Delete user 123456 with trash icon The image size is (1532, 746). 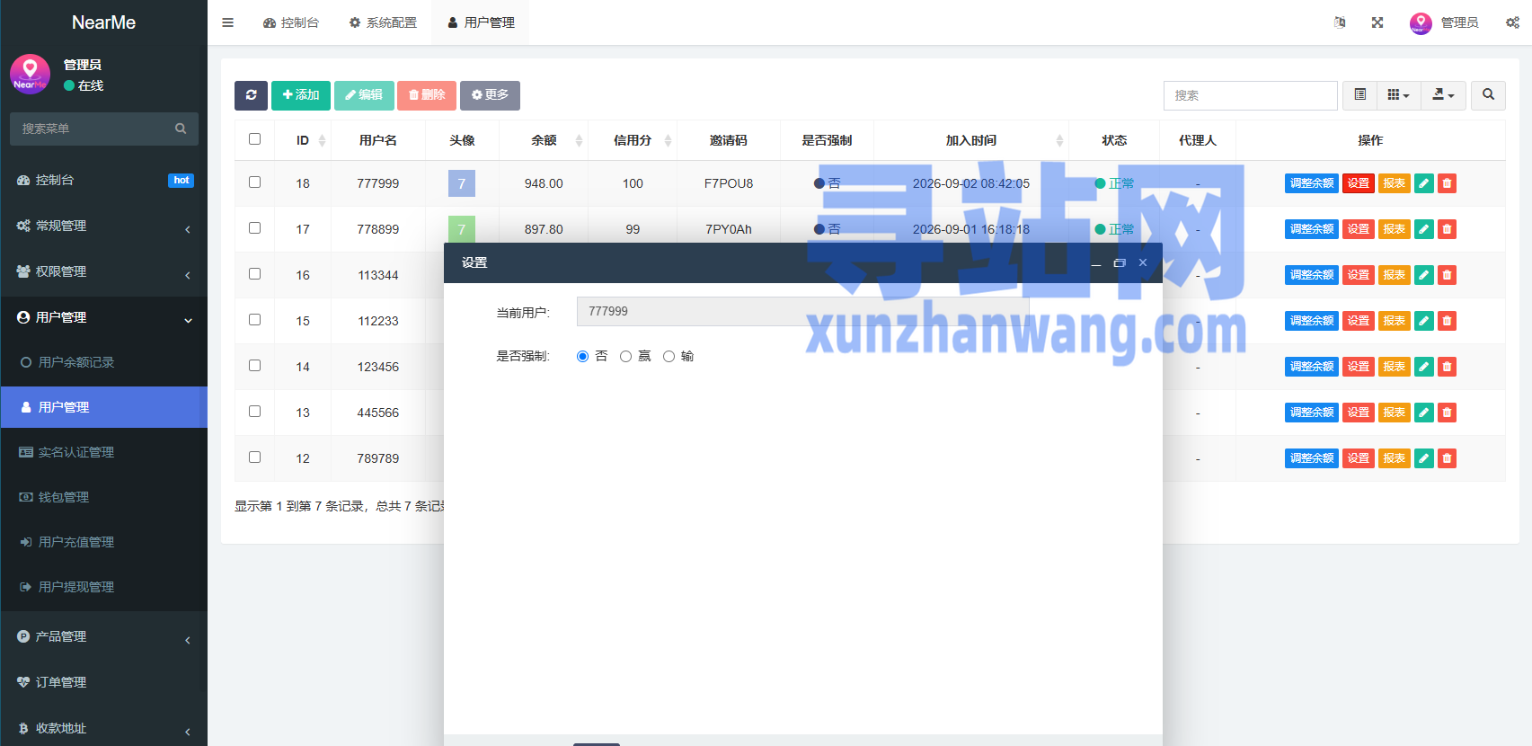tap(1447, 367)
